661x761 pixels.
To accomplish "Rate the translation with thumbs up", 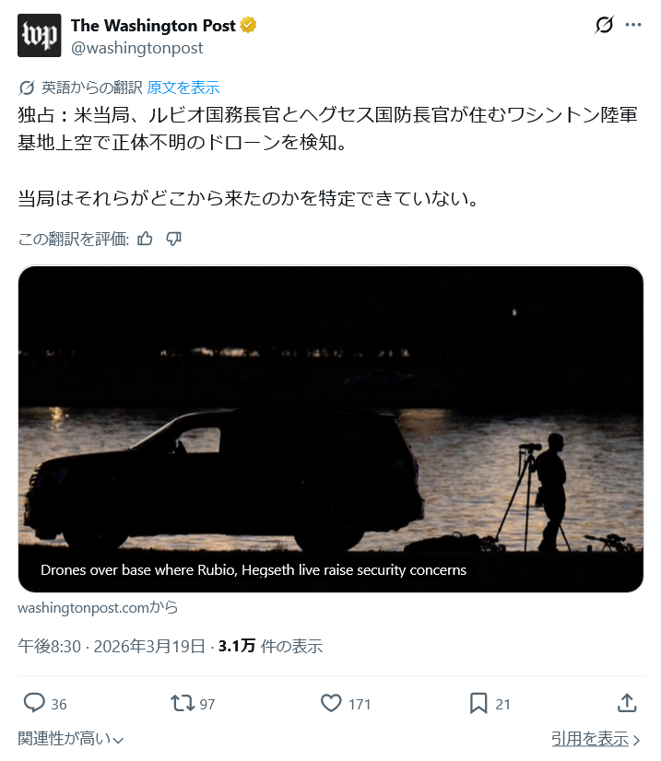I will click(x=145, y=240).
